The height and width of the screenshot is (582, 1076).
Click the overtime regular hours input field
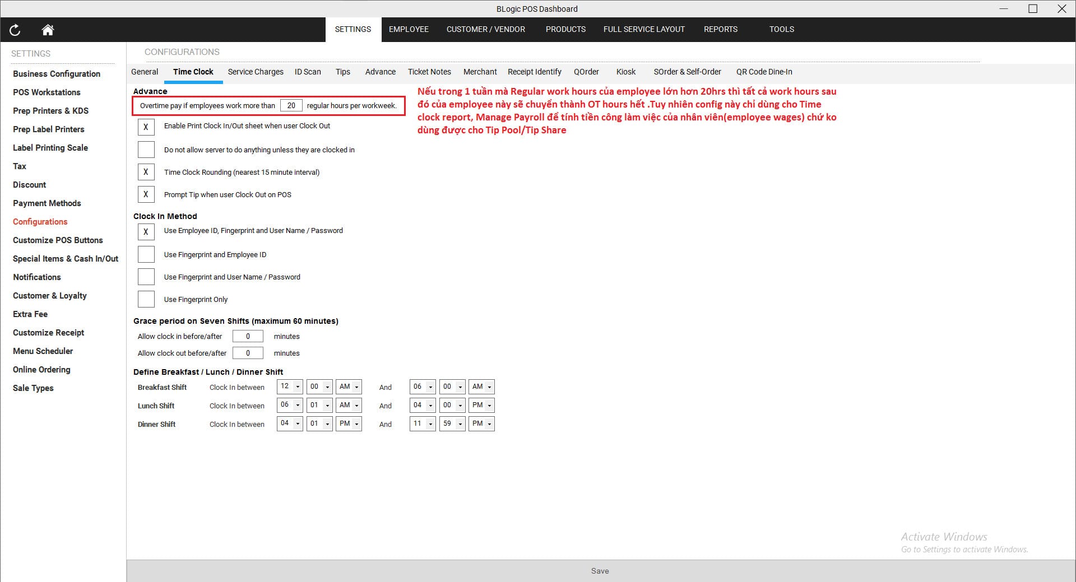click(291, 105)
